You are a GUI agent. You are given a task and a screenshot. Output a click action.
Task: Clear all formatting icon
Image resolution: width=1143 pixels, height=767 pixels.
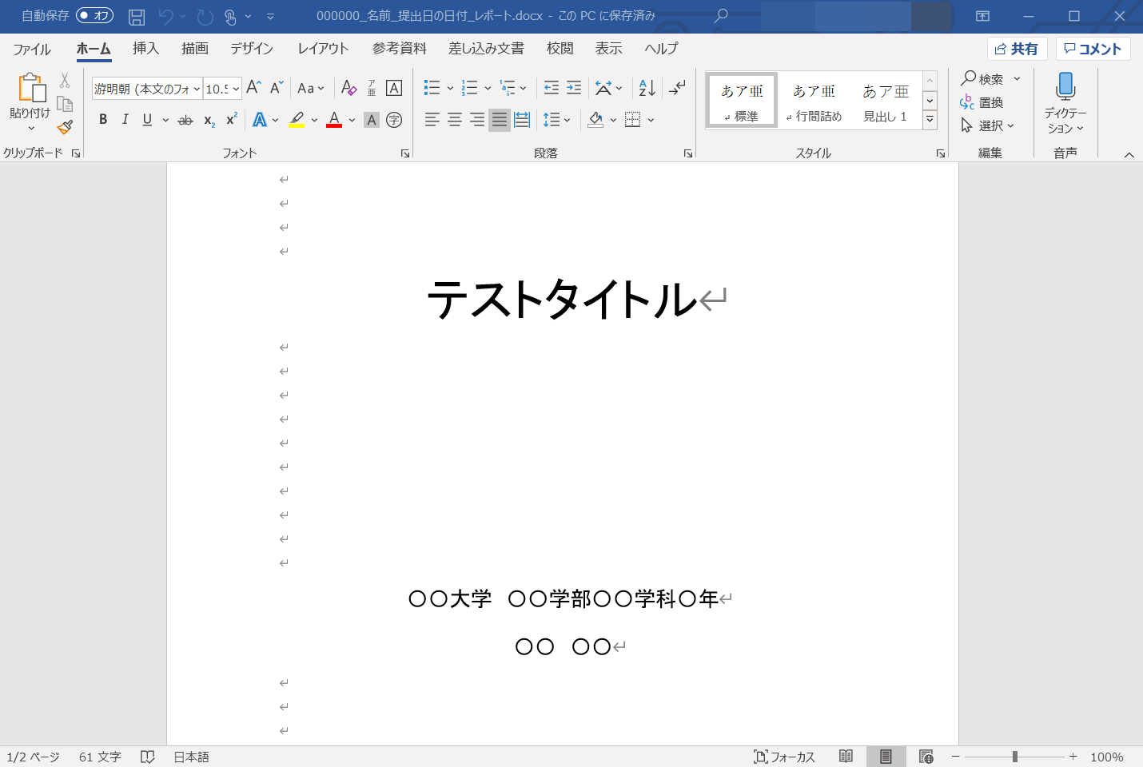[348, 88]
